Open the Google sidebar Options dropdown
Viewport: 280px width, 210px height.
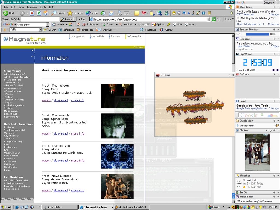[x=269, y=2]
